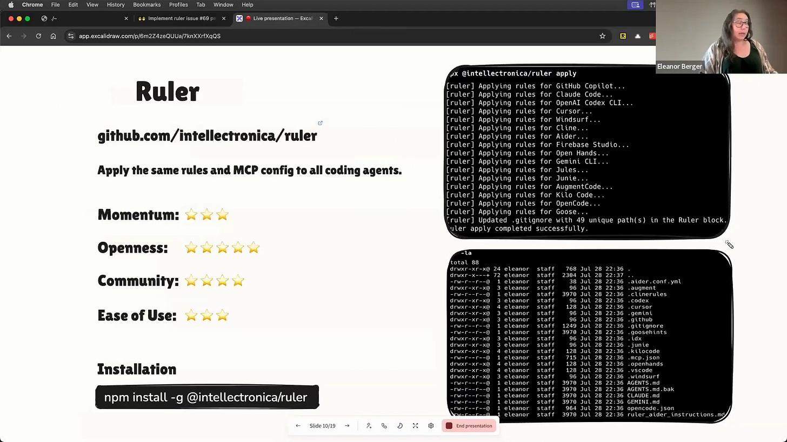The width and height of the screenshot is (787, 442).
Task: Click End presentation button
Action: [x=469, y=426]
